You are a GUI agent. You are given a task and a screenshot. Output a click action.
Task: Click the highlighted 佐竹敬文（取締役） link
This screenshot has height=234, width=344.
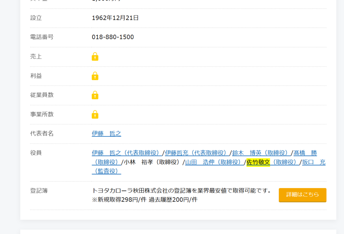[x=273, y=162]
